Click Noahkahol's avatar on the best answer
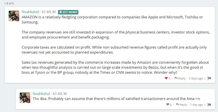Image resolution: width=218 pixels, height=112 pixels. [x=14, y=16]
